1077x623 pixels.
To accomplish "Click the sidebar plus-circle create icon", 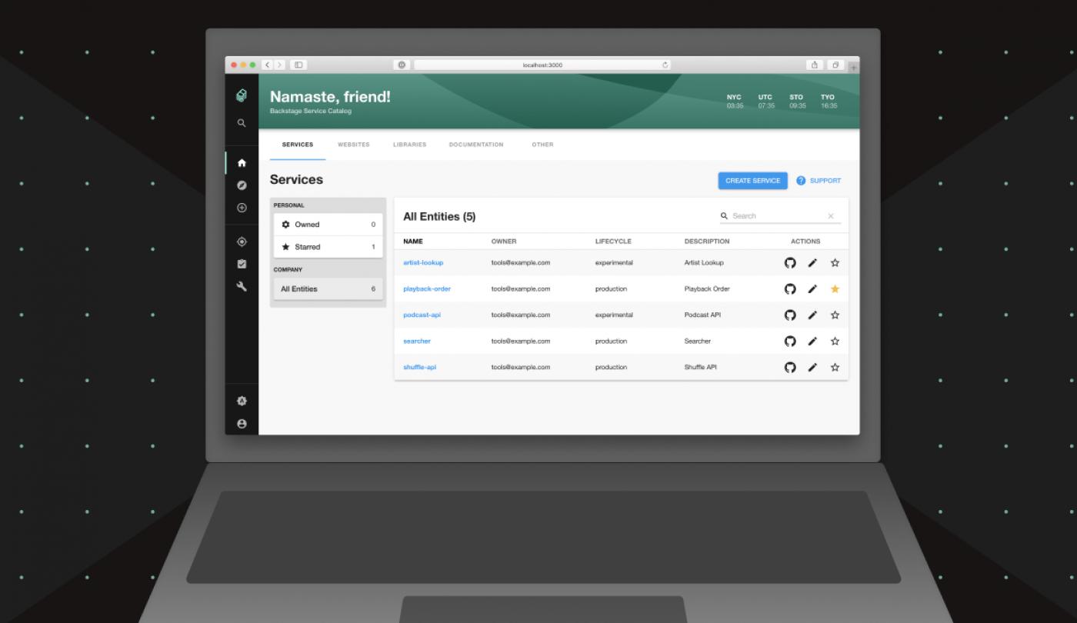I will click(242, 208).
